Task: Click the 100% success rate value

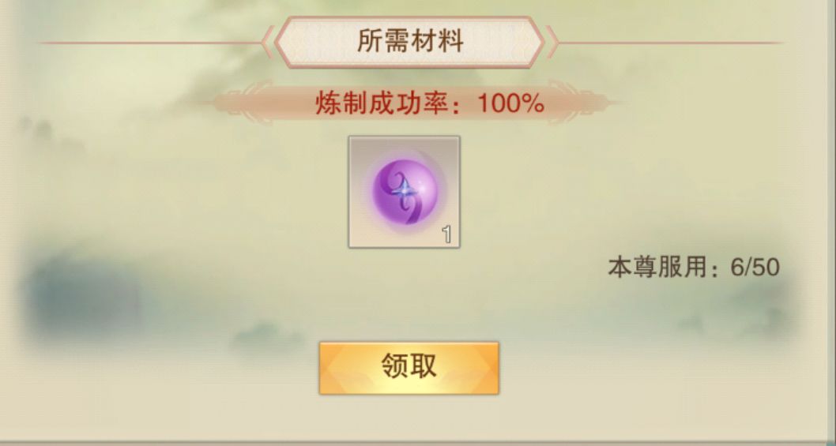Action: [510, 103]
